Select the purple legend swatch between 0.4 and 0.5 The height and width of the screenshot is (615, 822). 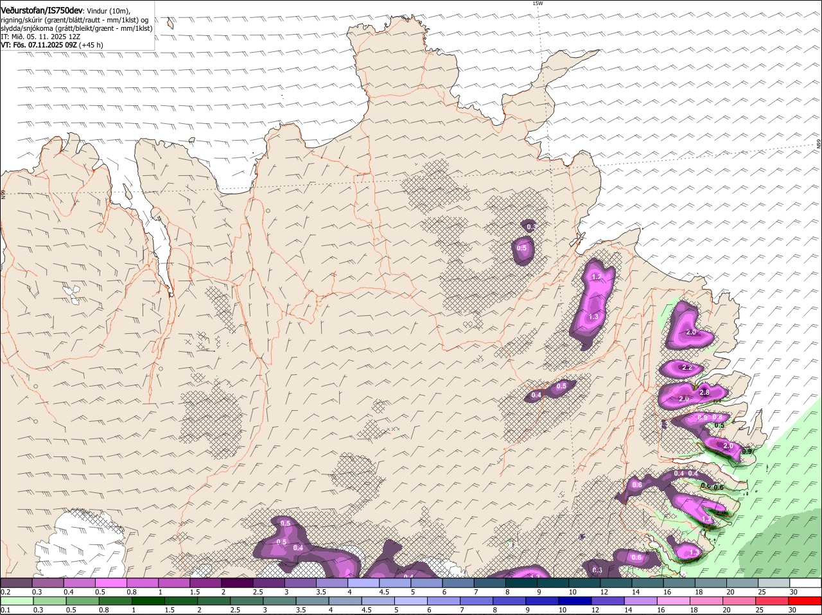coord(79,583)
